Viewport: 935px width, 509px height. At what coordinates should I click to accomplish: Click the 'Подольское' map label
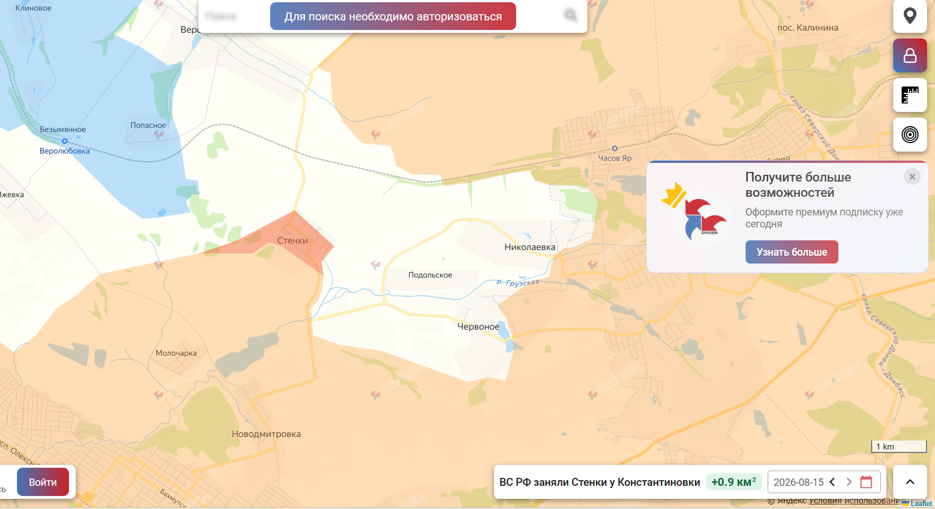pos(430,275)
